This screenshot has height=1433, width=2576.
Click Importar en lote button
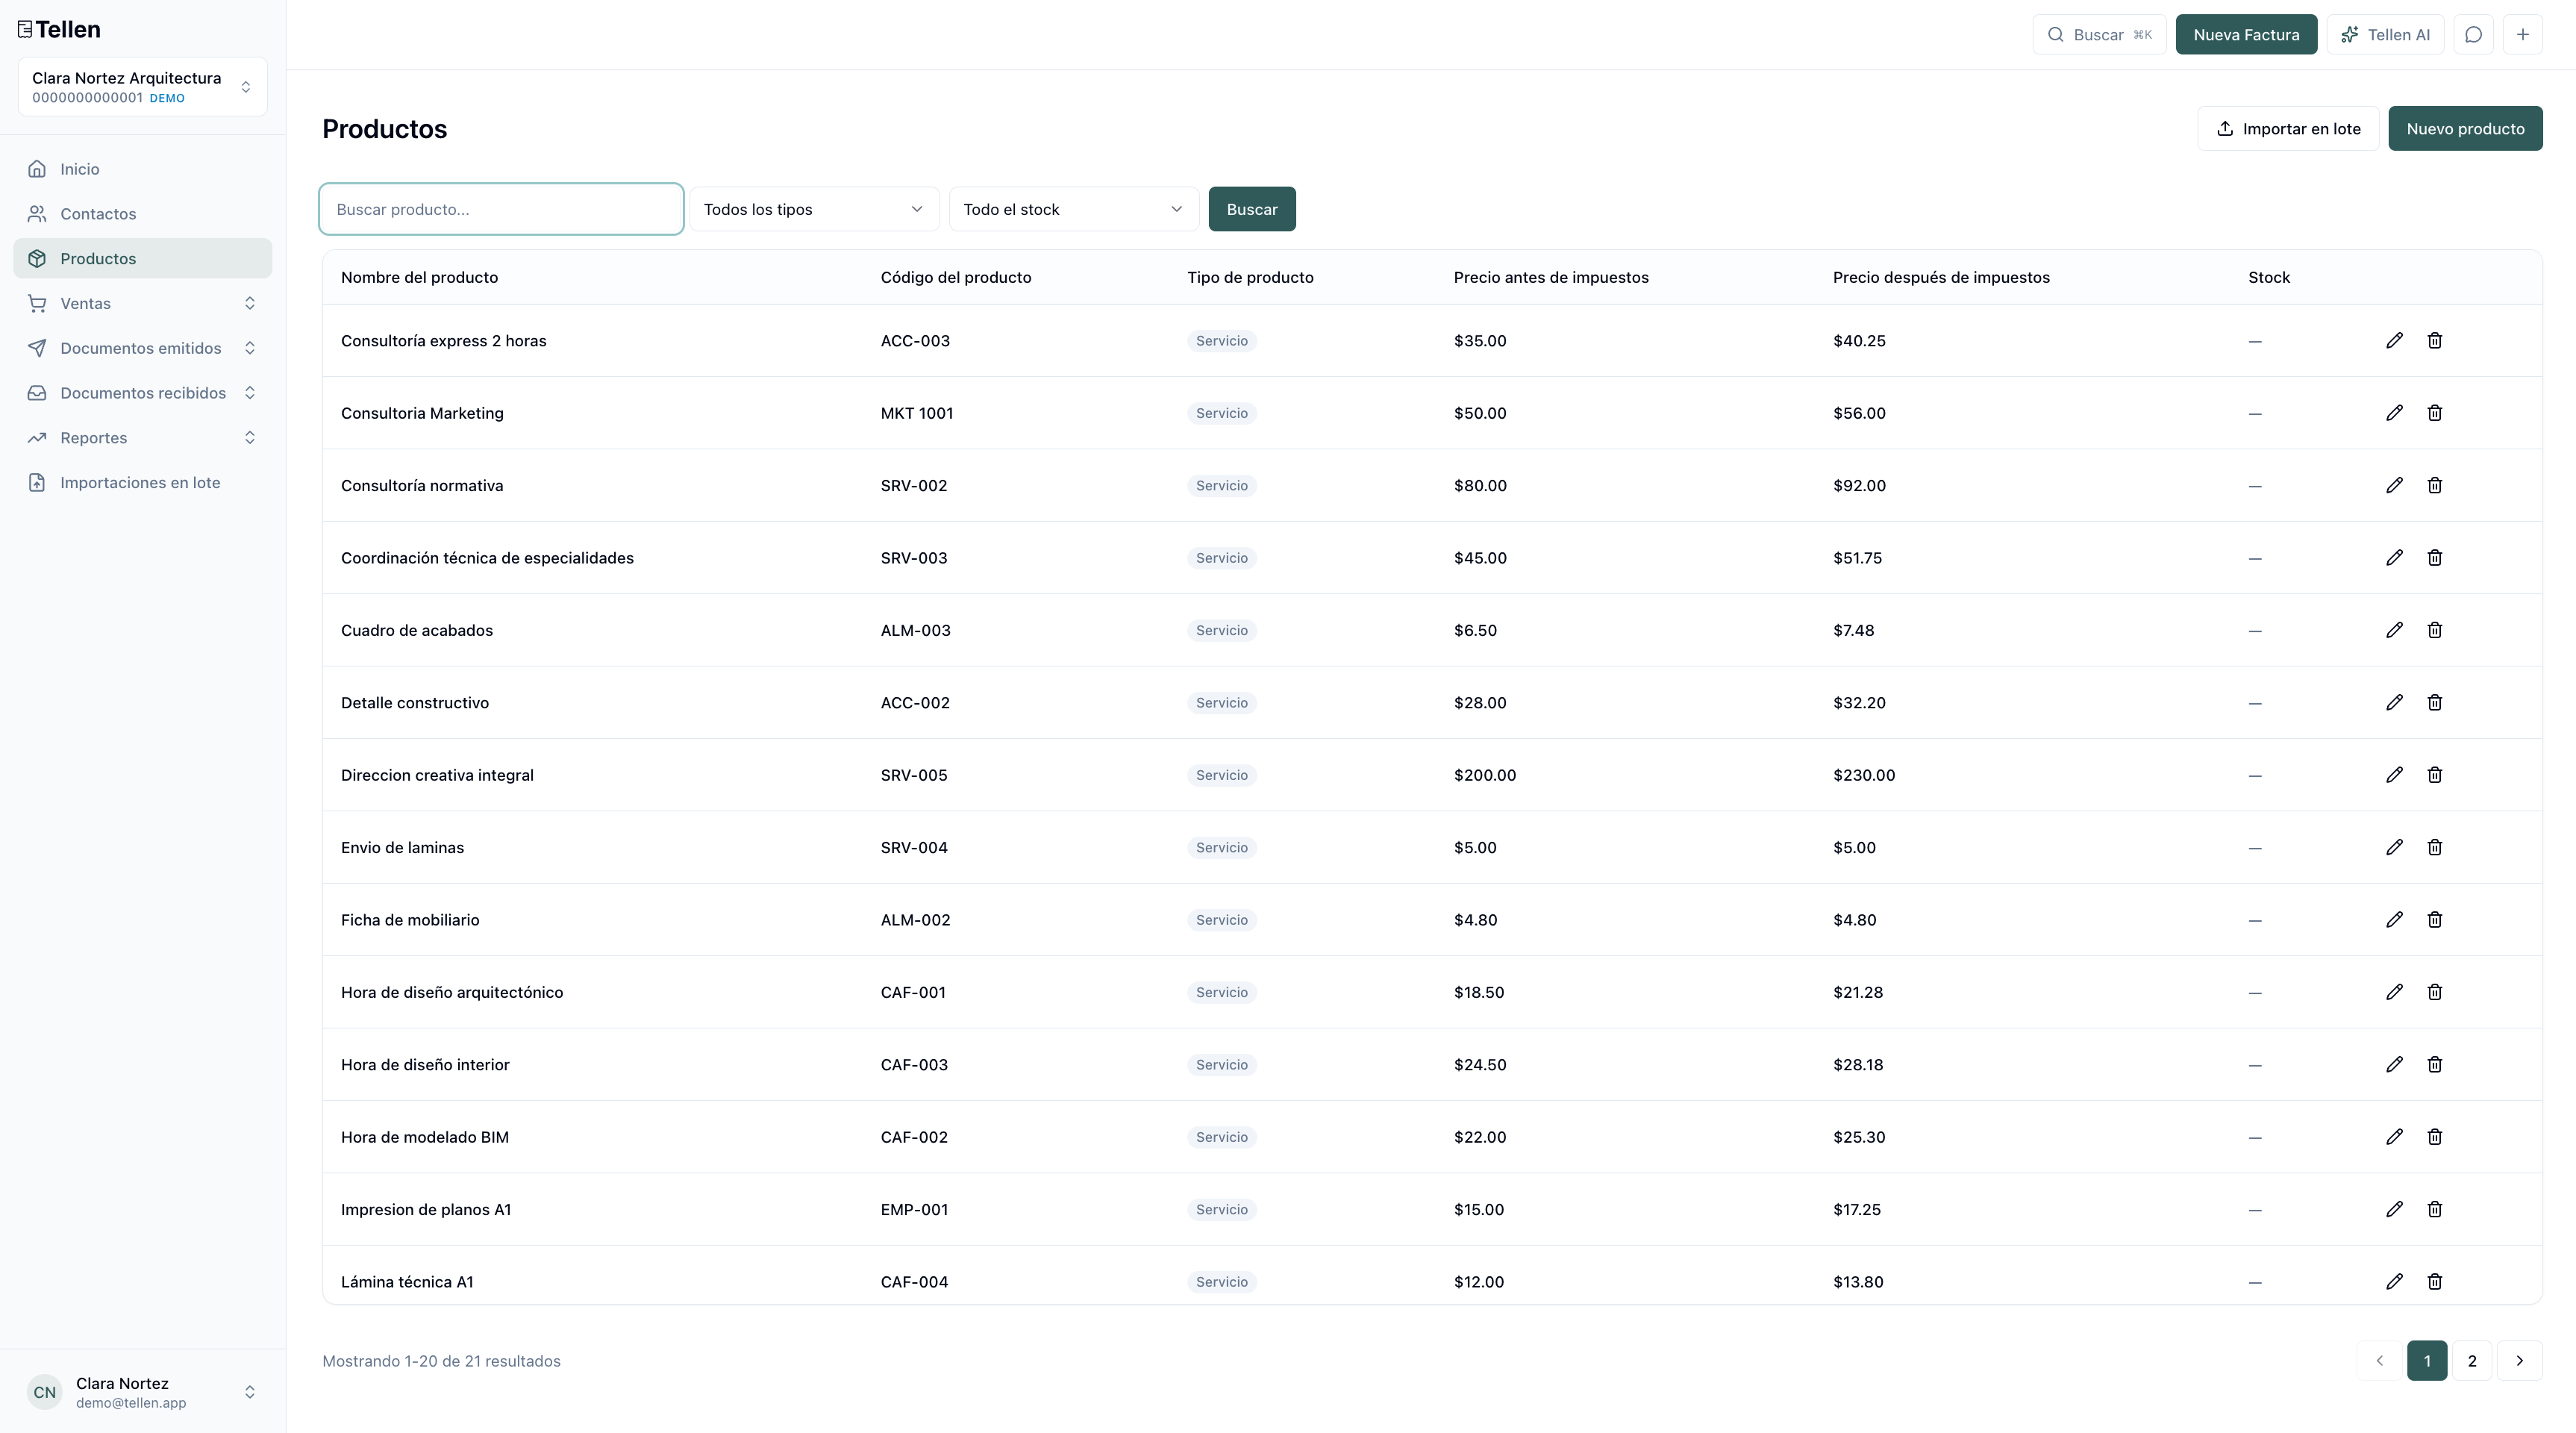2288,129
